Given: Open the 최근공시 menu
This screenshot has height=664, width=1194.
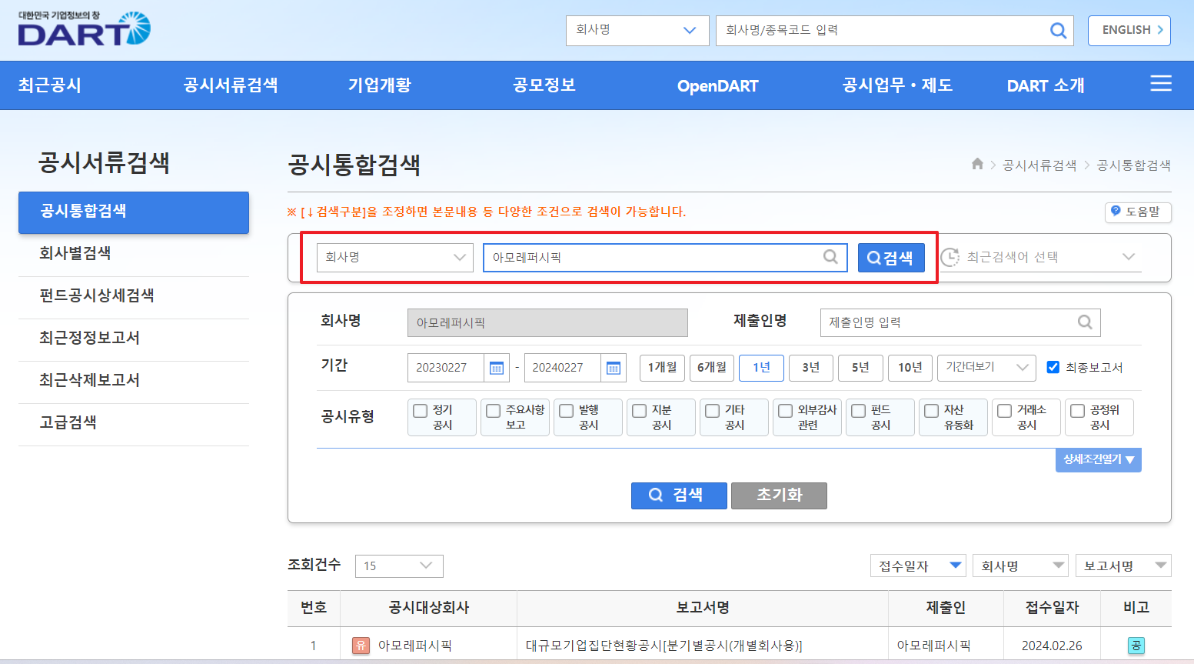Looking at the screenshot, I should click(50, 85).
